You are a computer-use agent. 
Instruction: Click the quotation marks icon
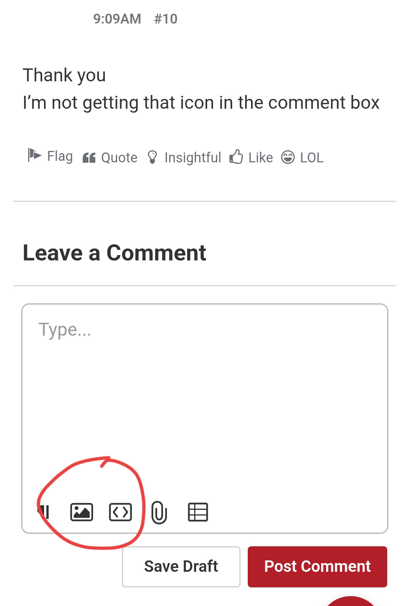(89, 157)
